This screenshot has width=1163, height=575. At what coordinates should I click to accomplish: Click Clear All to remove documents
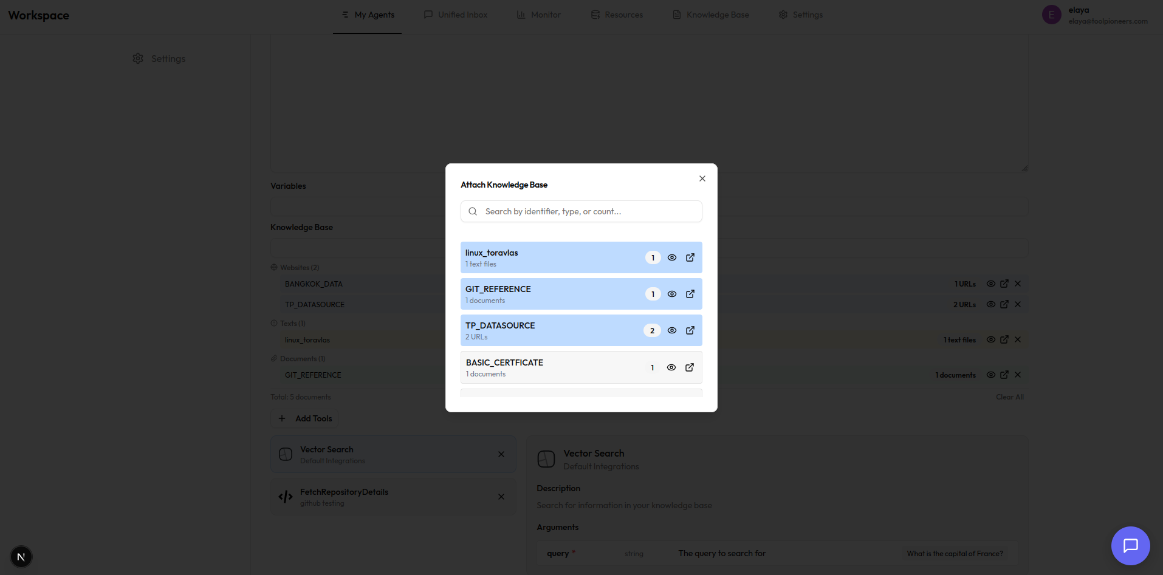coord(1009,396)
